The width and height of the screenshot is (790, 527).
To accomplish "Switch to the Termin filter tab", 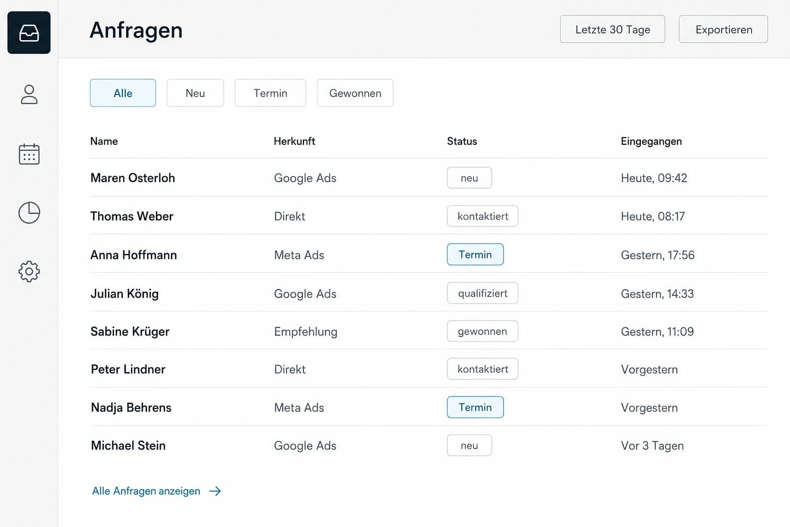I will 270,93.
